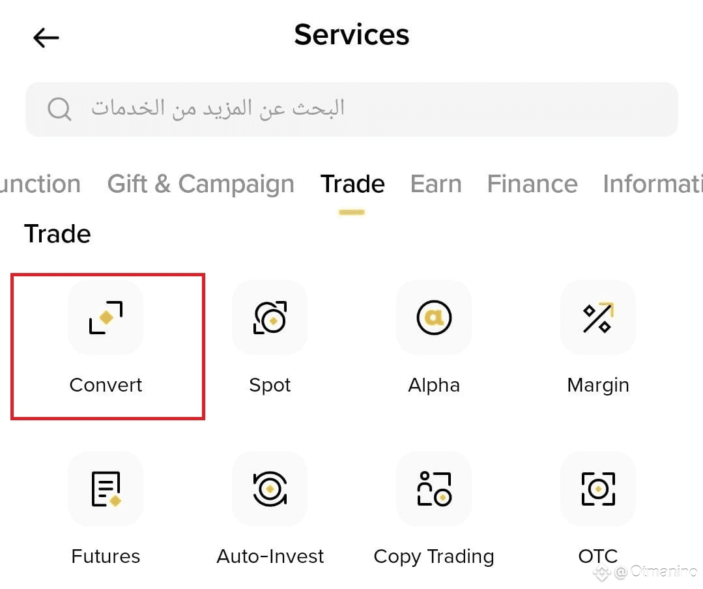Open the Convert service icon

click(106, 317)
